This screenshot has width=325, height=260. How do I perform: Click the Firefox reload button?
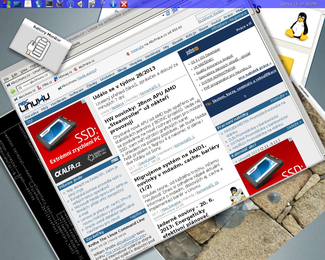pos(168,13)
